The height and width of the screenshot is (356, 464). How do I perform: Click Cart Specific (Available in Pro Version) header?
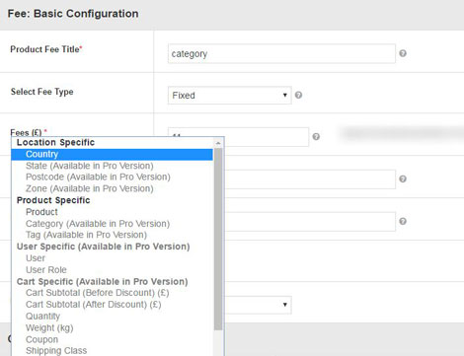pyautogui.click(x=102, y=282)
